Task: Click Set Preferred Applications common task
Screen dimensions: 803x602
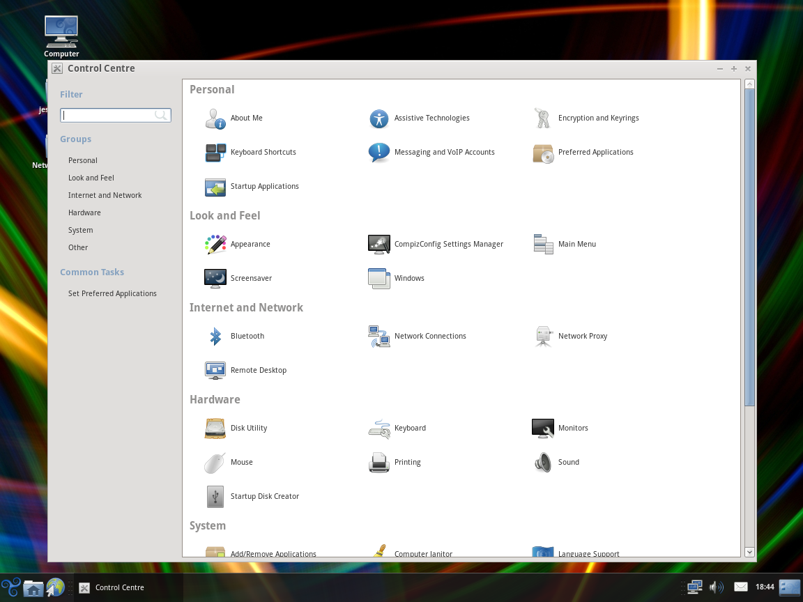Action: pyautogui.click(x=112, y=293)
